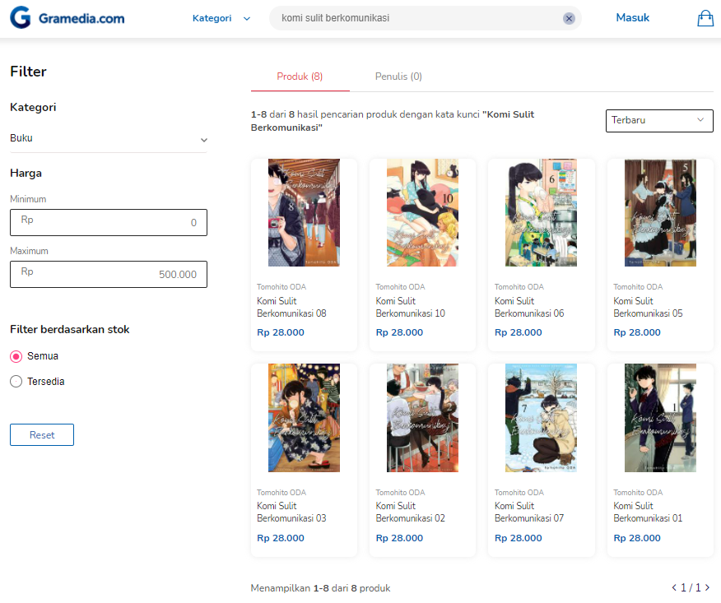Click the Gramedia G logo icon
Image resolution: width=721 pixels, height=603 pixels.
[21, 17]
